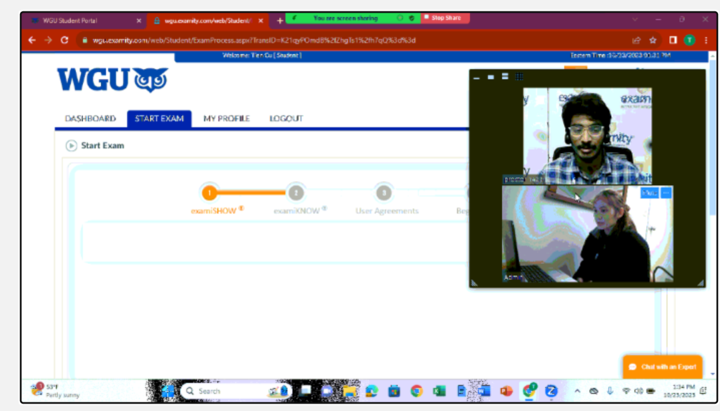Open Task View from the taskbar
Screen dimensions: 720x411
coord(305,391)
